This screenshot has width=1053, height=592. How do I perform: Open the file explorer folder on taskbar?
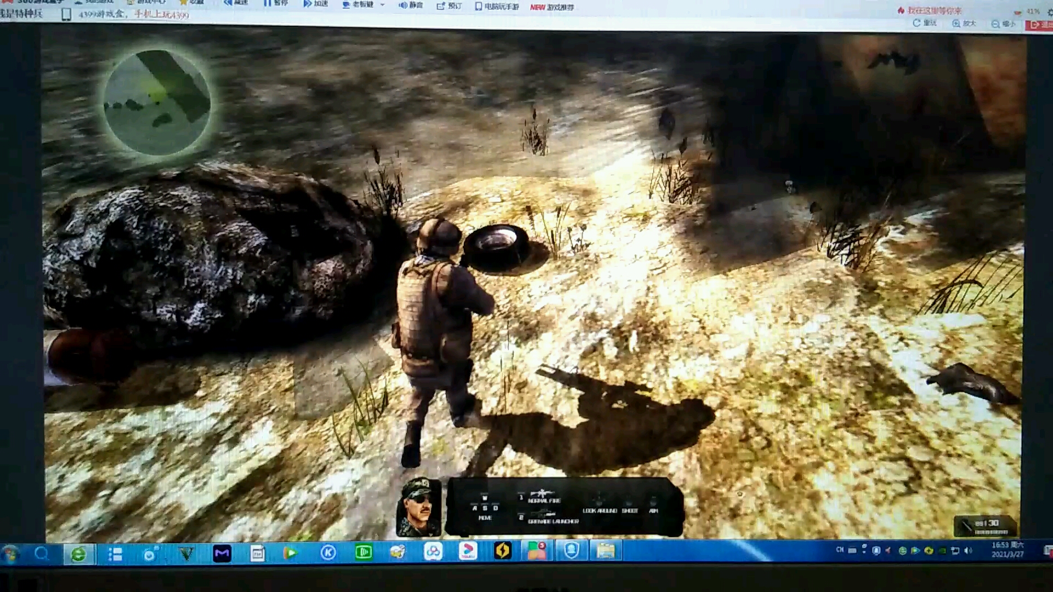(x=605, y=551)
